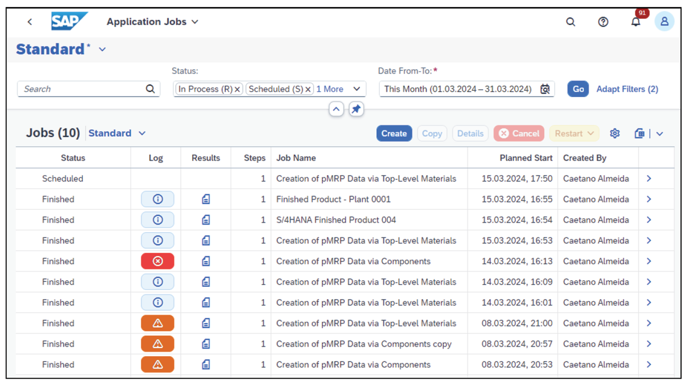Open the info log for S/4HANA Finished Product 004
This screenshot has height=385, width=687.
pyautogui.click(x=157, y=220)
